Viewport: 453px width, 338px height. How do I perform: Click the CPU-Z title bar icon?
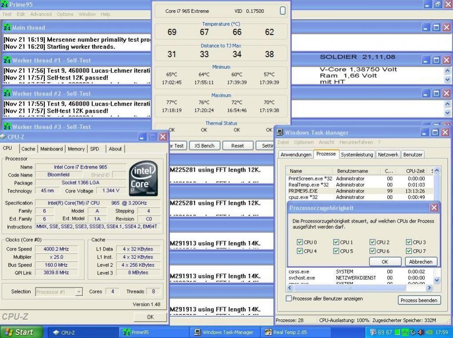pos(4,137)
